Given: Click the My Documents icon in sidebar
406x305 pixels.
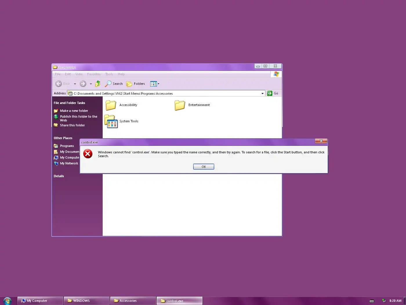Looking at the screenshot, I should pos(56,152).
